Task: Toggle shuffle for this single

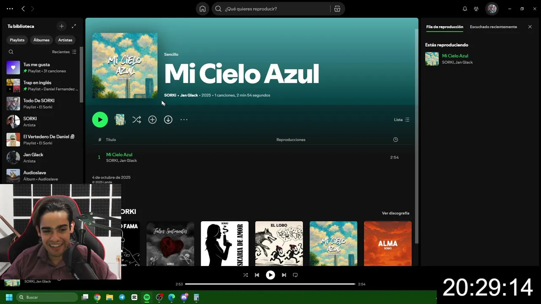Action: coord(137,119)
